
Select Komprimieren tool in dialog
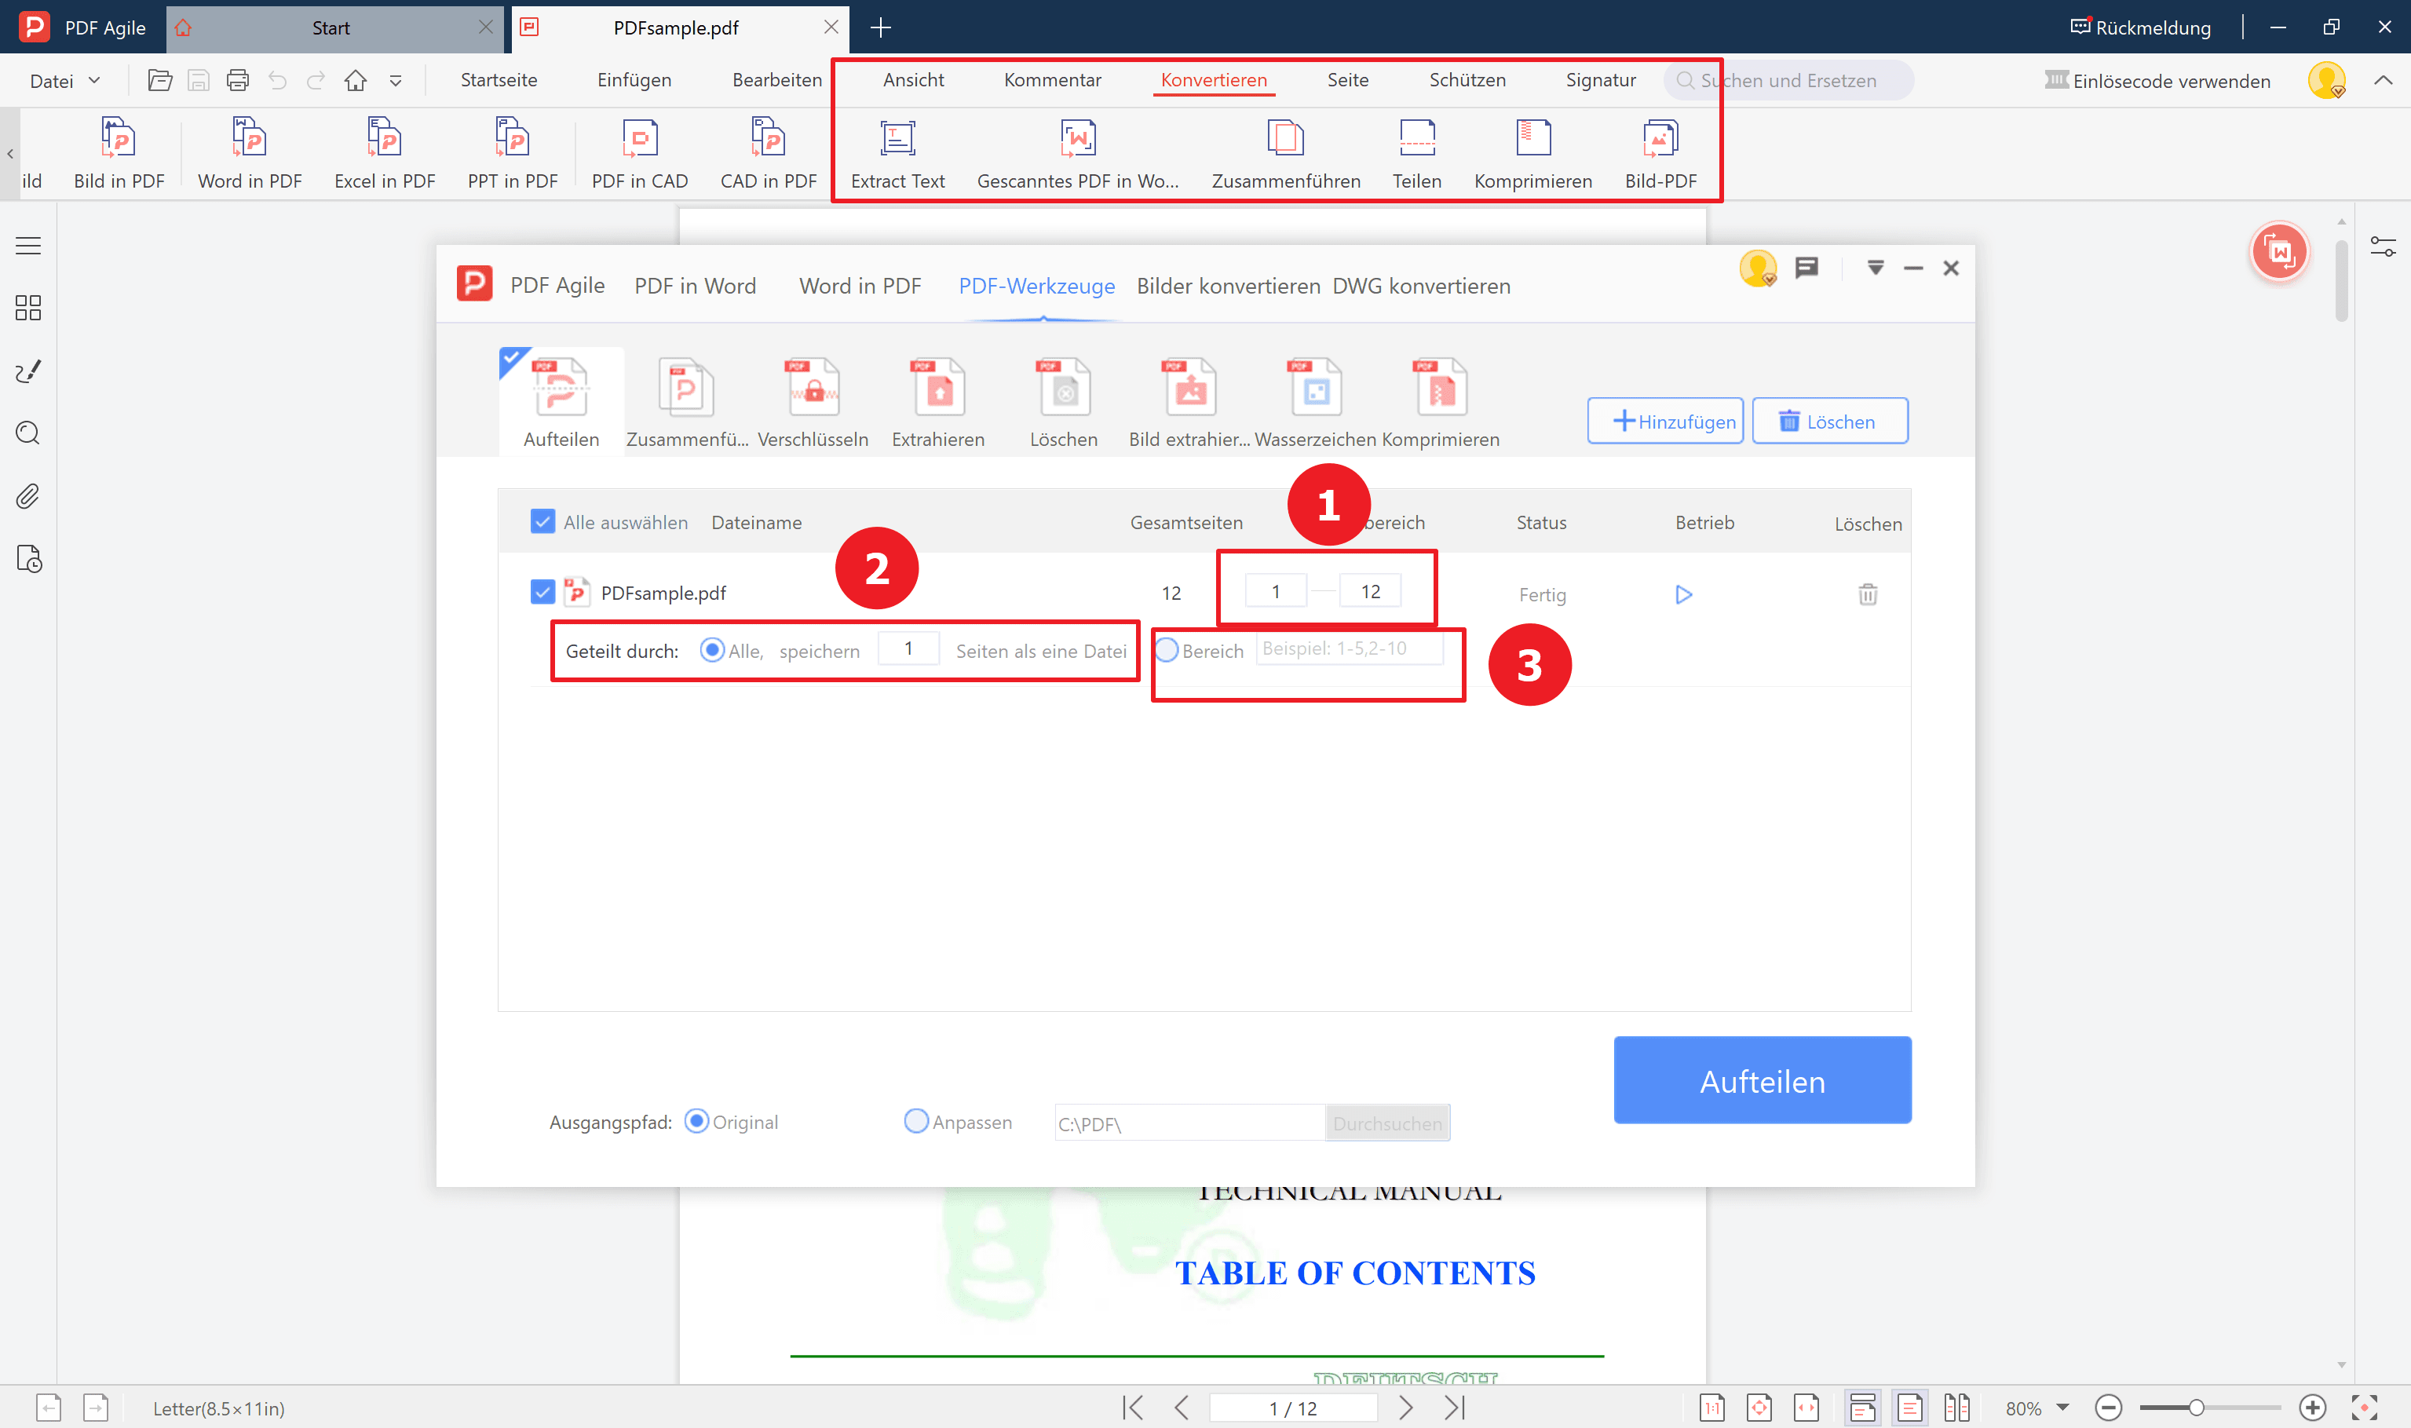[x=1441, y=401]
